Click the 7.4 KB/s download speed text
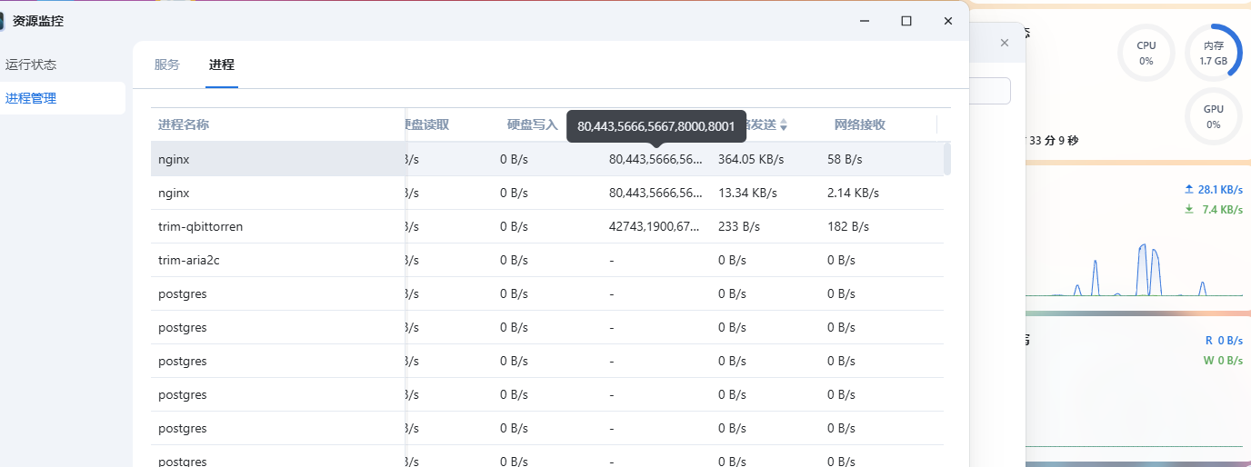The width and height of the screenshot is (1251, 467). point(1223,209)
